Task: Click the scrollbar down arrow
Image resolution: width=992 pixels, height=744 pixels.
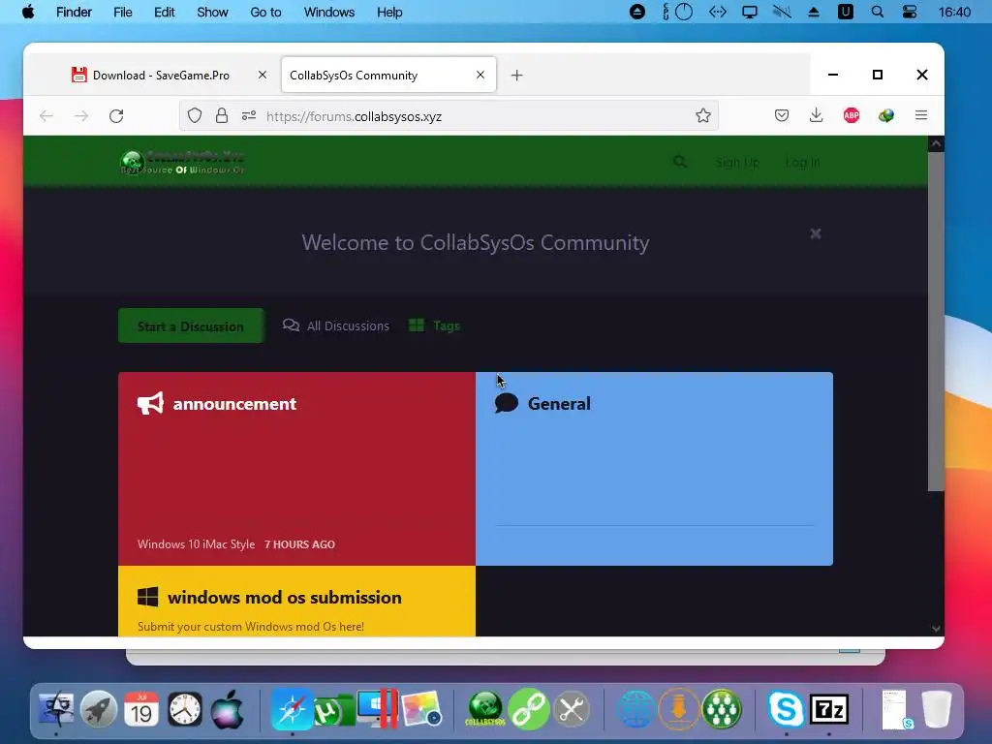Action: pyautogui.click(x=936, y=629)
